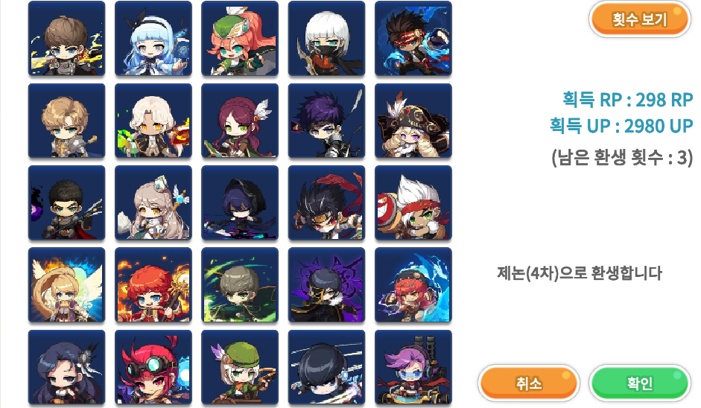Choose the red-goggled fighter with blue energy
This screenshot has height=408, width=701.
tap(413, 39)
